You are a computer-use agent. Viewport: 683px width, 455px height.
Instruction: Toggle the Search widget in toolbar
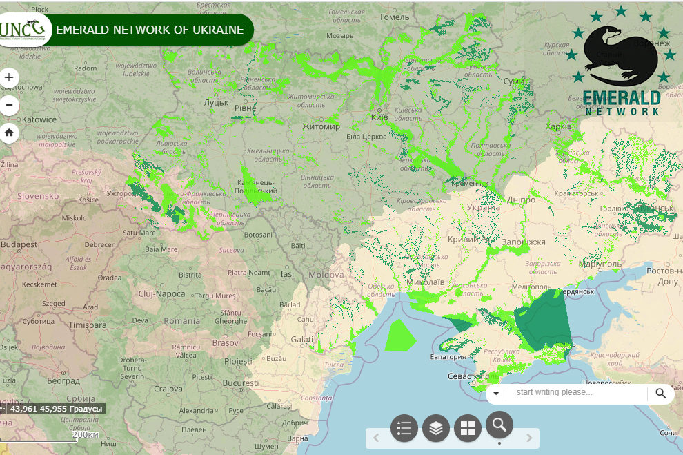pos(499,425)
